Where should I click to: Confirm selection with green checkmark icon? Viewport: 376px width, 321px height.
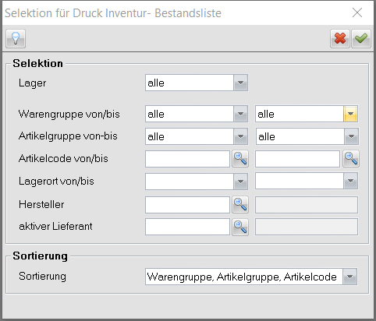tap(361, 39)
